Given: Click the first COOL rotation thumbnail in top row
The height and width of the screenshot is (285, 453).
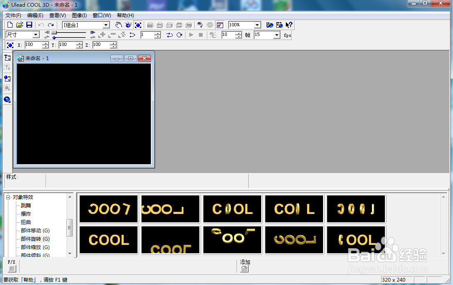Looking at the screenshot, I should tap(109, 209).
